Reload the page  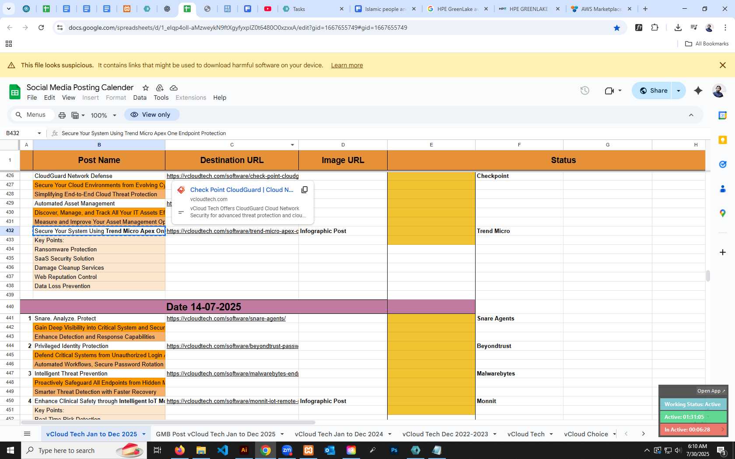[41, 28]
